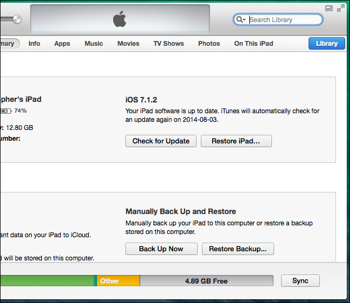Click Check for Update button
Viewport: 350px width, 303px height.
pos(161,141)
